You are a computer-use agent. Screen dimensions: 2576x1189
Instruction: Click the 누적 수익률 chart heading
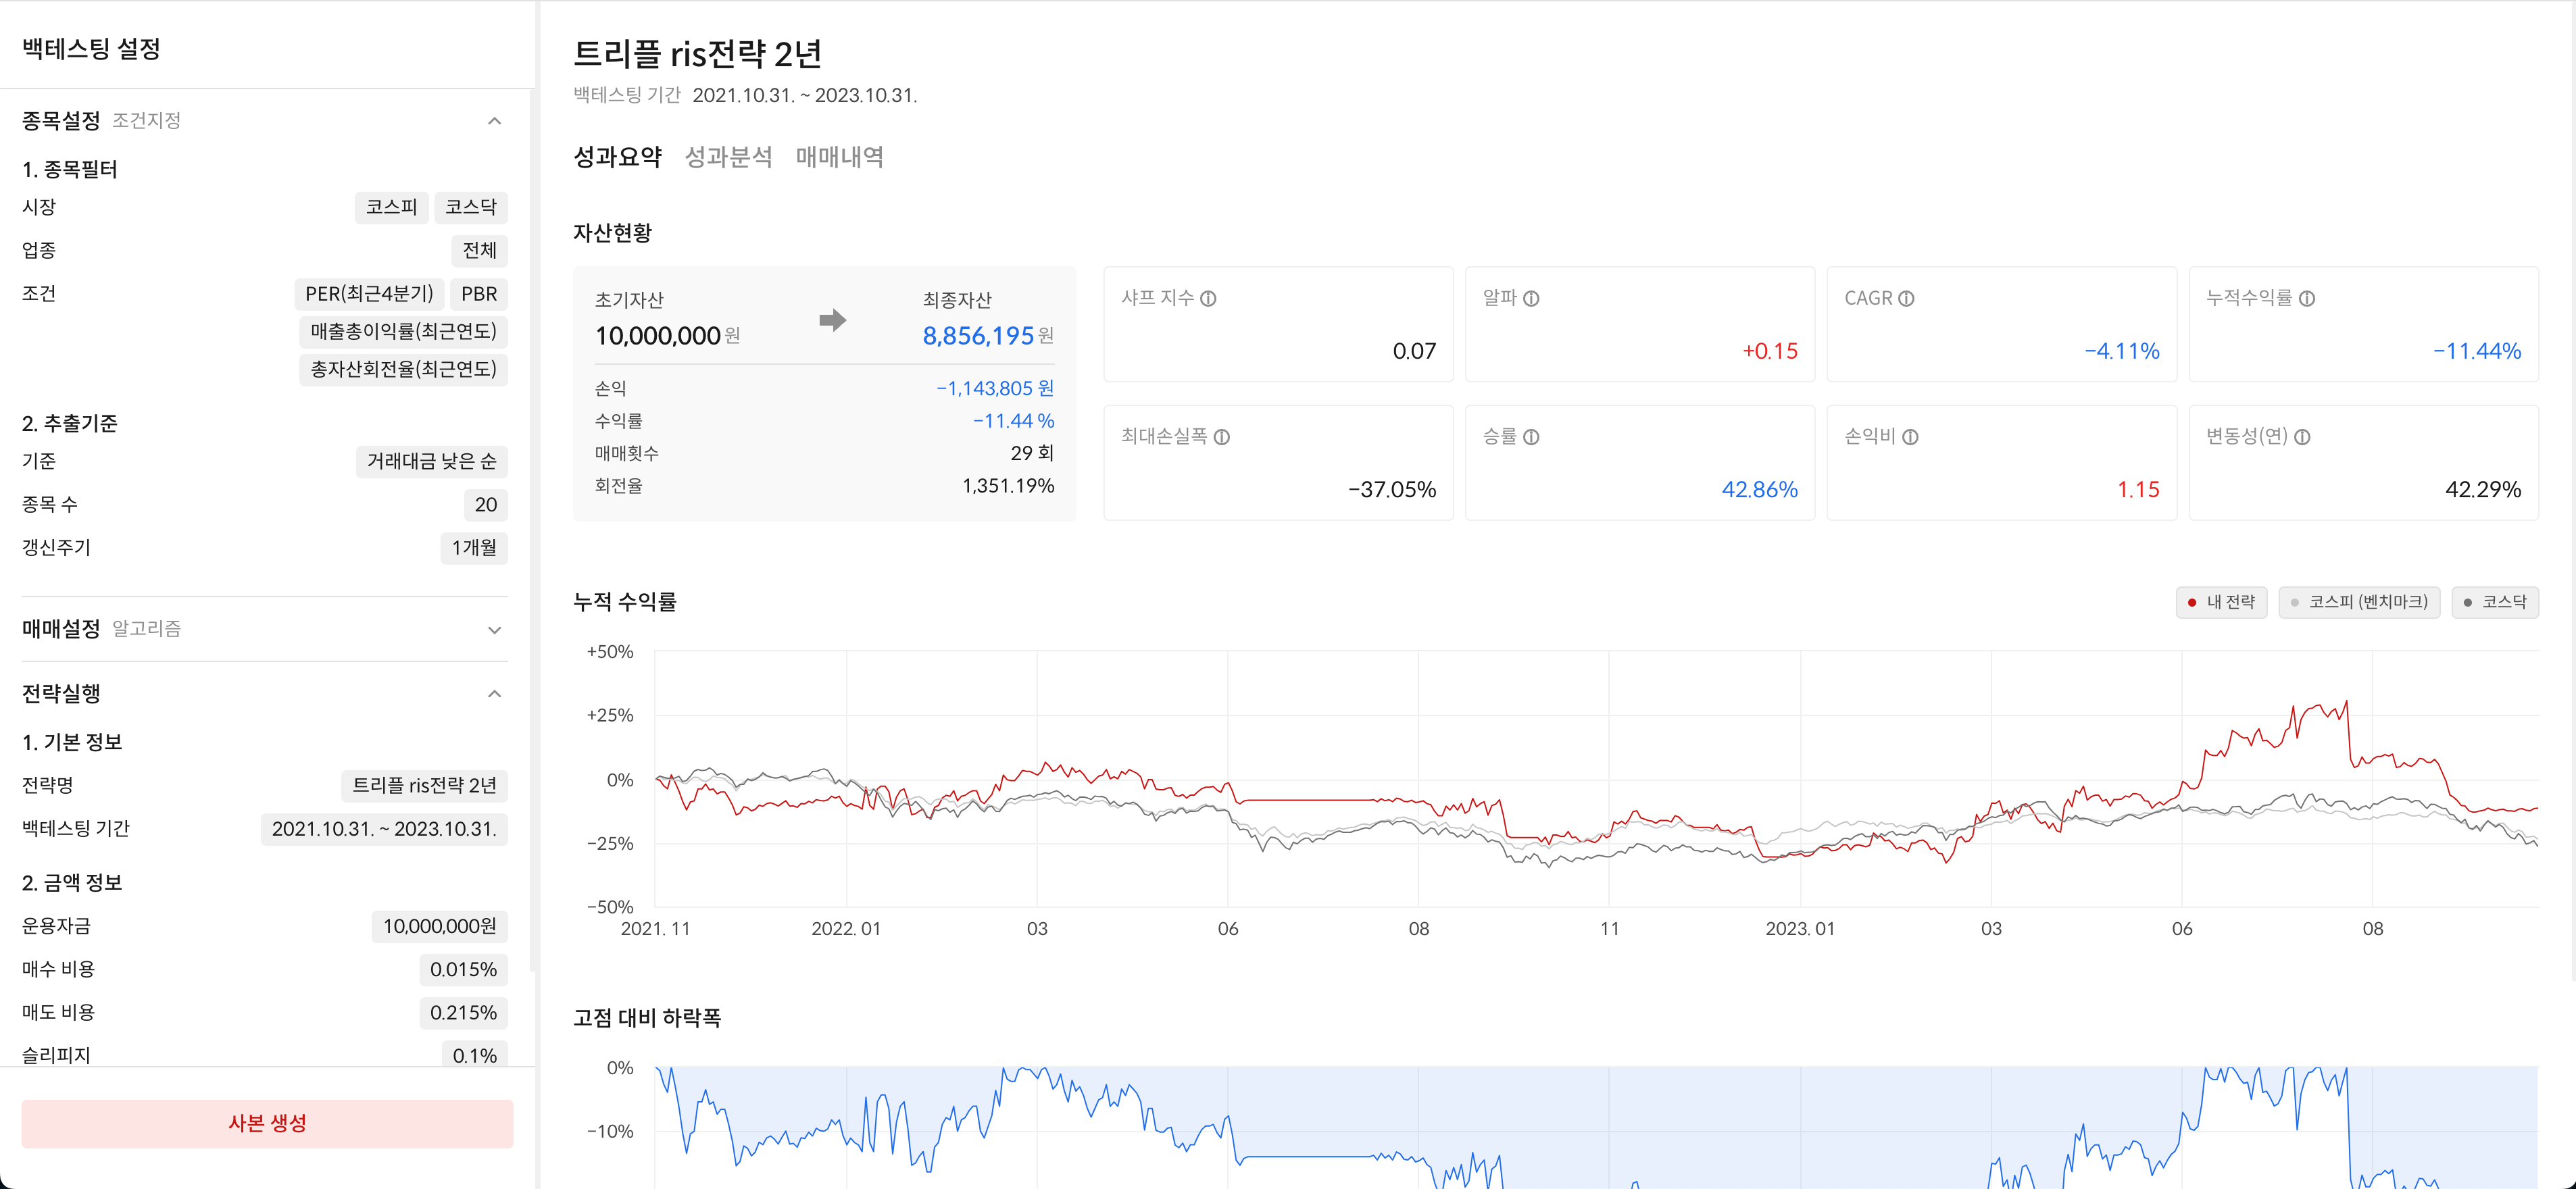click(625, 602)
